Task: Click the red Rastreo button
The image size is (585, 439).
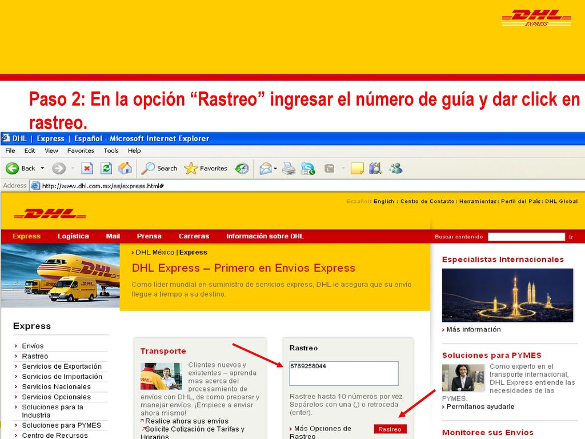Action: click(x=390, y=429)
